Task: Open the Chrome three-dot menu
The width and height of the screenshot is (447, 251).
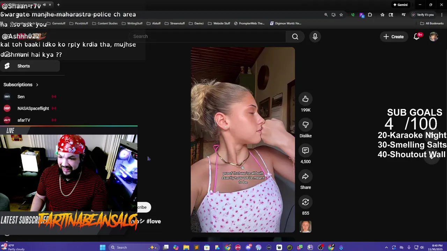Action: point(442,15)
